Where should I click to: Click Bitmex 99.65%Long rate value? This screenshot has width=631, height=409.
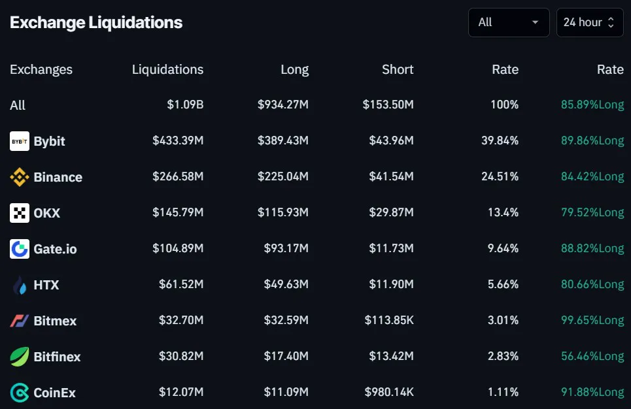point(592,320)
